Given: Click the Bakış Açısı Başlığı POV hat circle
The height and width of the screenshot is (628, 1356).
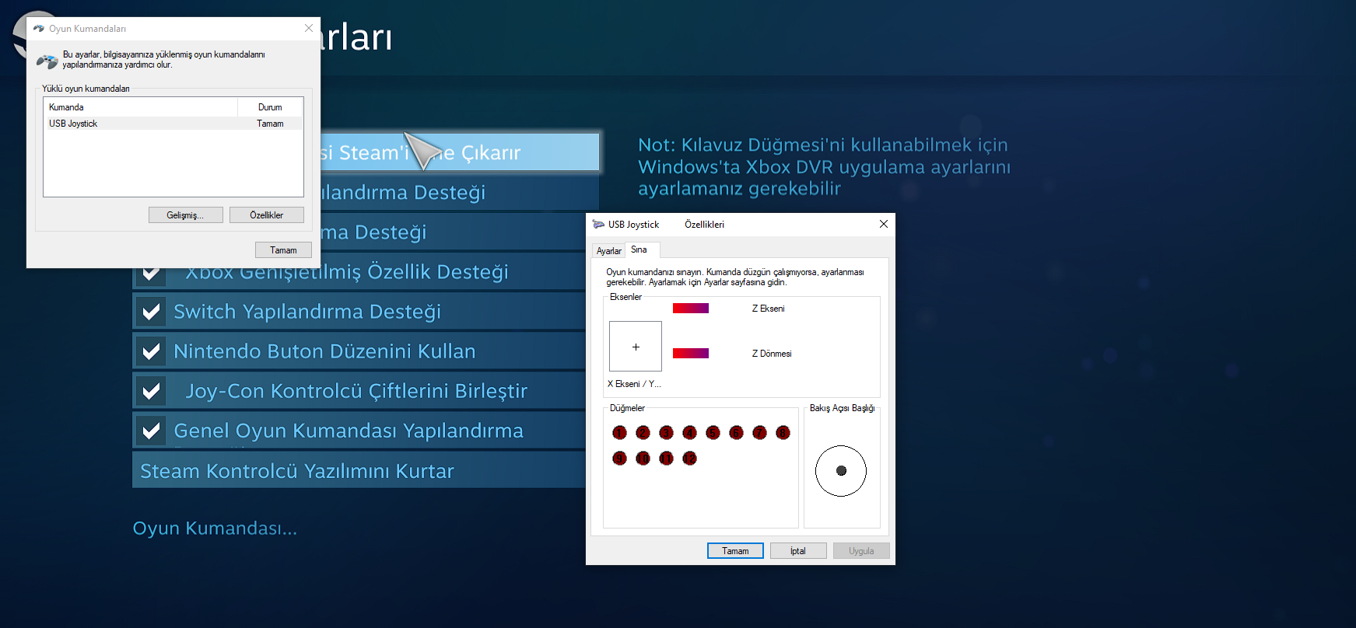Looking at the screenshot, I should 841,471.
